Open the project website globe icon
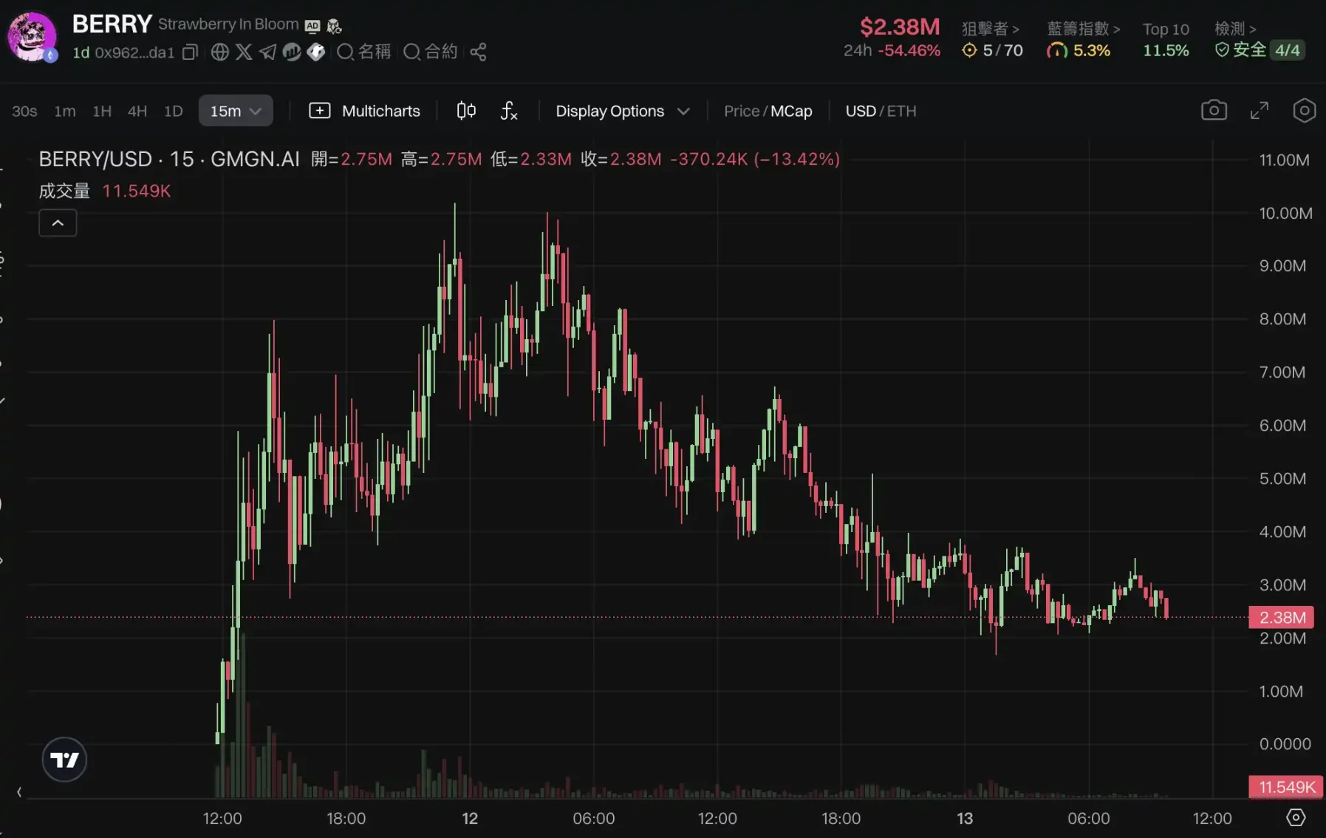 tap(219, 52)
